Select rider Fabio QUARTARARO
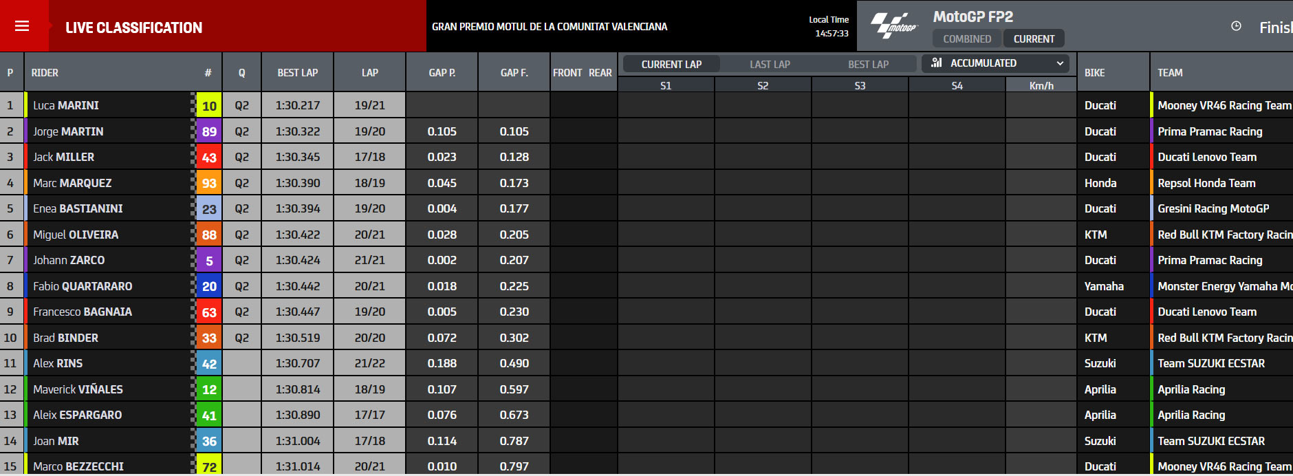Image resolution: width=1293 pixels, height=476 pixels. click(83, 286)
